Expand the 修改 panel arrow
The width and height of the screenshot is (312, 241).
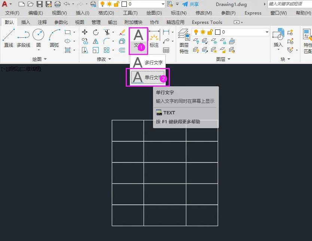pyautogui.click(x=110, y=59)
